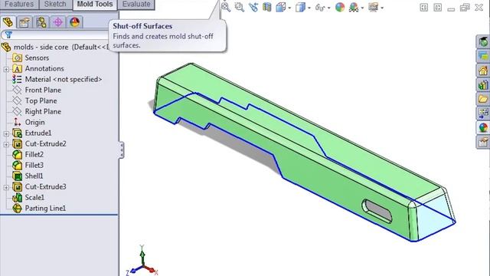Click the Apply Scene icon
Viewport: 490px width, 276px height.
coord(354,7)
